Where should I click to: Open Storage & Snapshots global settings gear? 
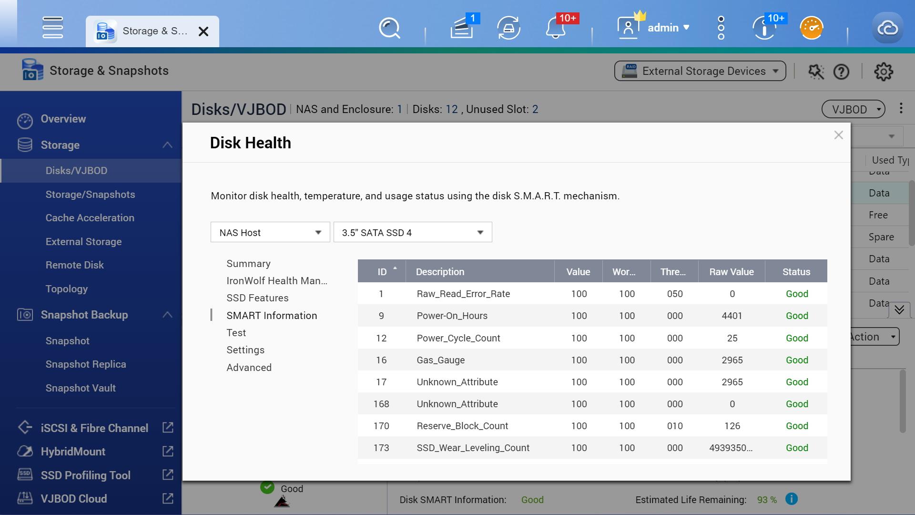point(883,72)
